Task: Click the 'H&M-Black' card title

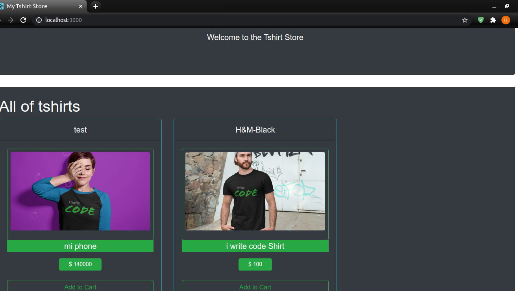Action: tap(255, 130)
